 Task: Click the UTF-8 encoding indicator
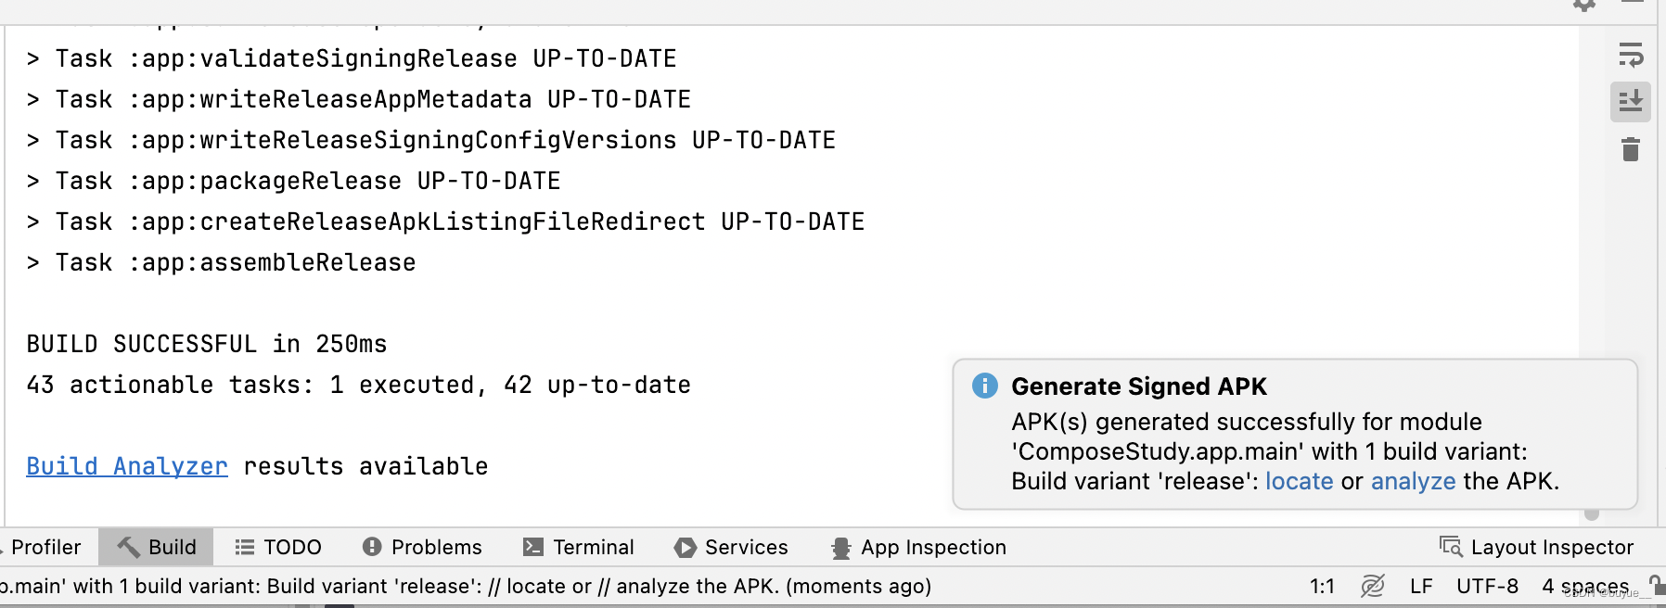tap(1488, 586)
